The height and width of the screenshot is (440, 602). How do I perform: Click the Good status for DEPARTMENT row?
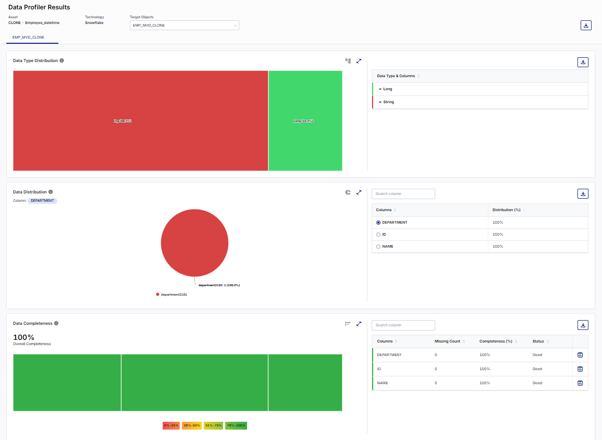click(537, 355)
